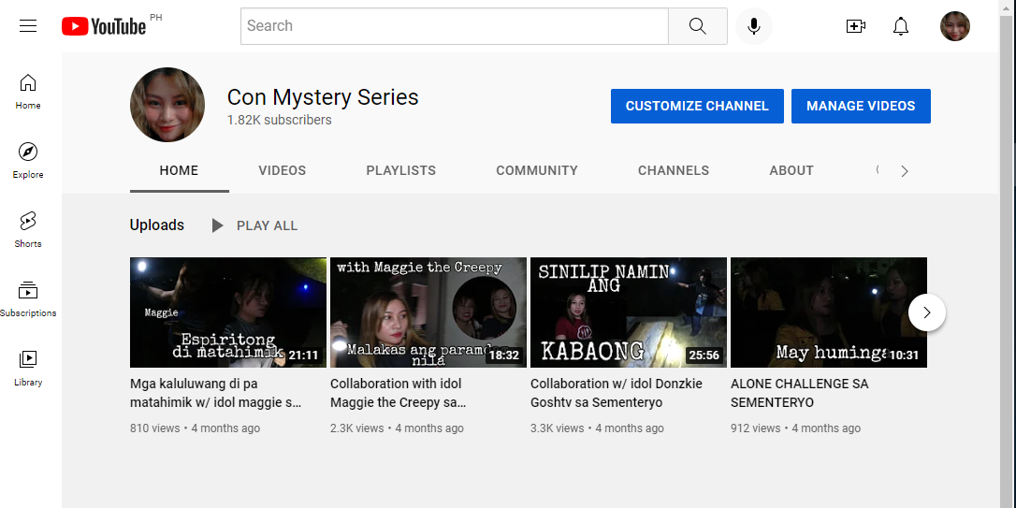The image size is (1016, 508).
Task: Click the search magnifier button
Action: click(x=697, y=26)
